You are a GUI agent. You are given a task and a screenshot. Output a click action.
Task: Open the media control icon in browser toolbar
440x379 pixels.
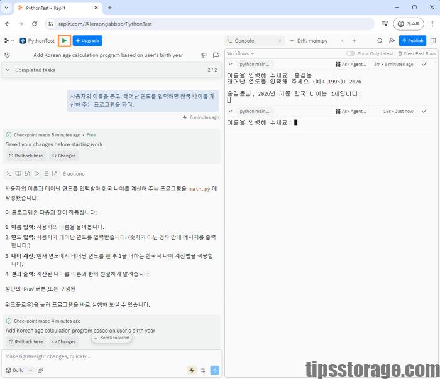tap(385, 24)
